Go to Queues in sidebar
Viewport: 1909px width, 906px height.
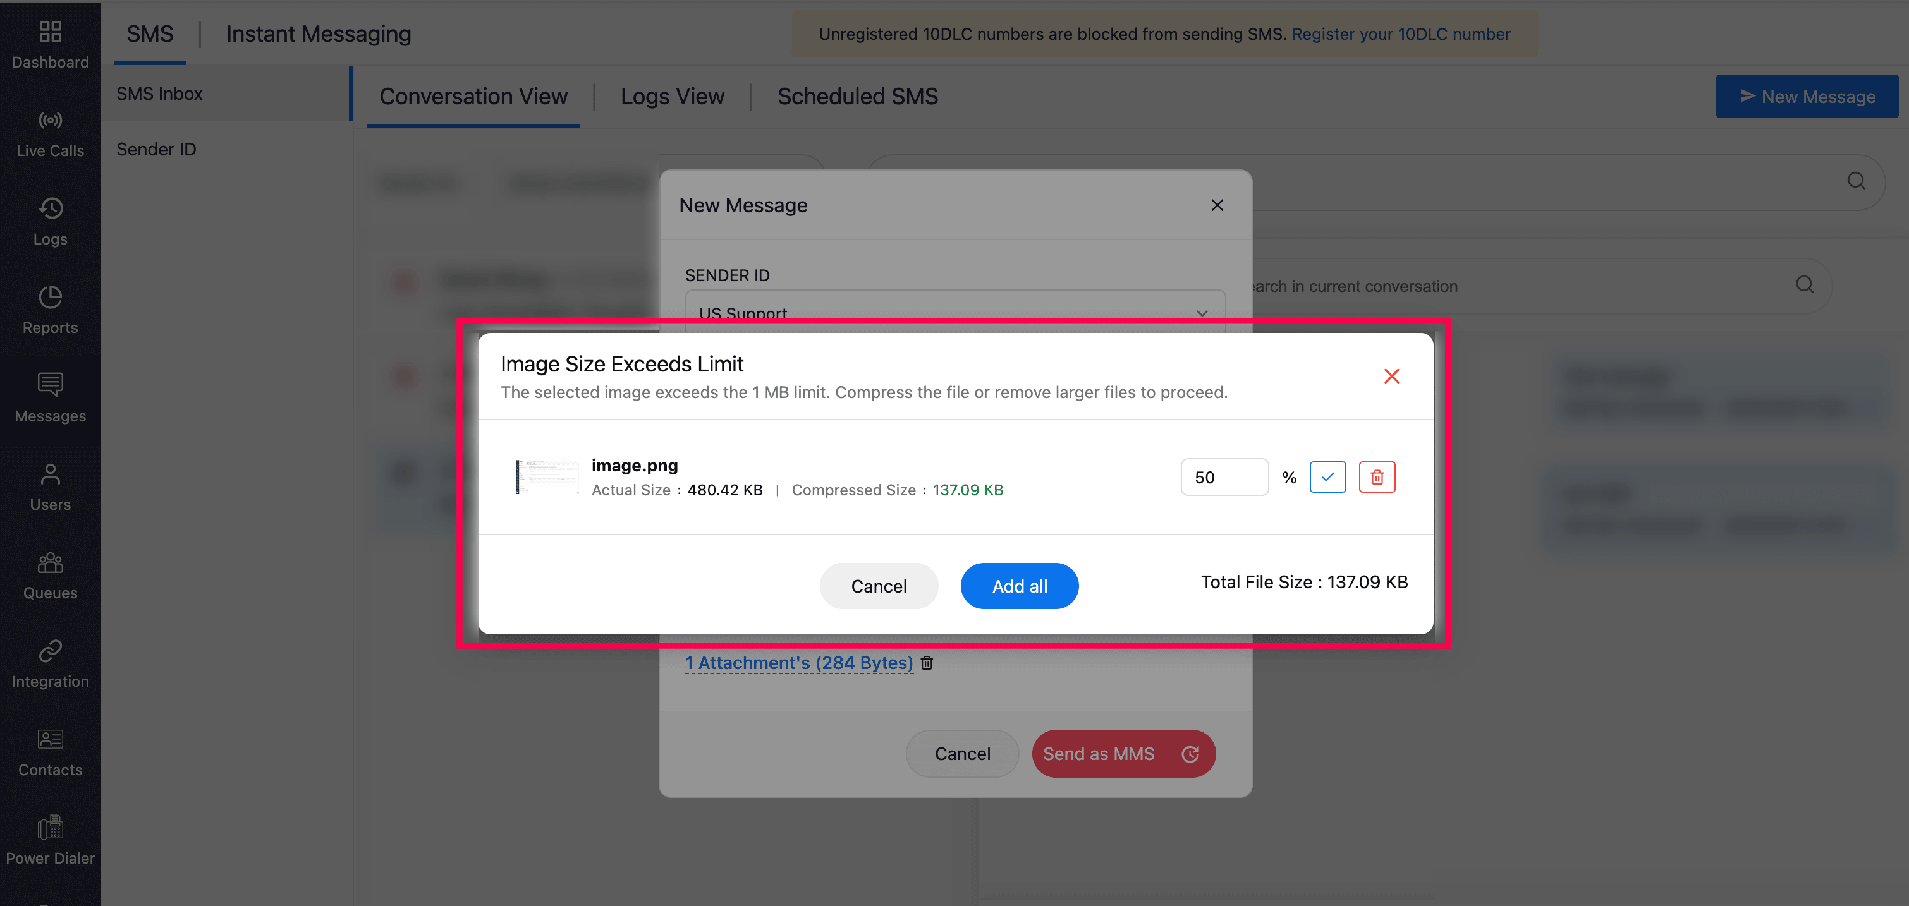click(51, 576)
